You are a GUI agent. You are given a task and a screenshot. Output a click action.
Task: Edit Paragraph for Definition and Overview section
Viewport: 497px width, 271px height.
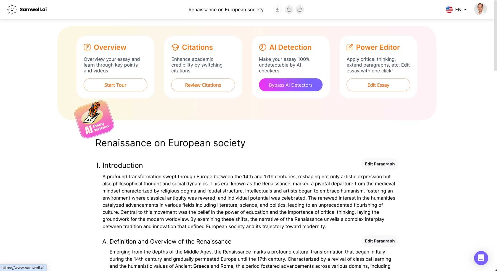click(x=380, y=241)
